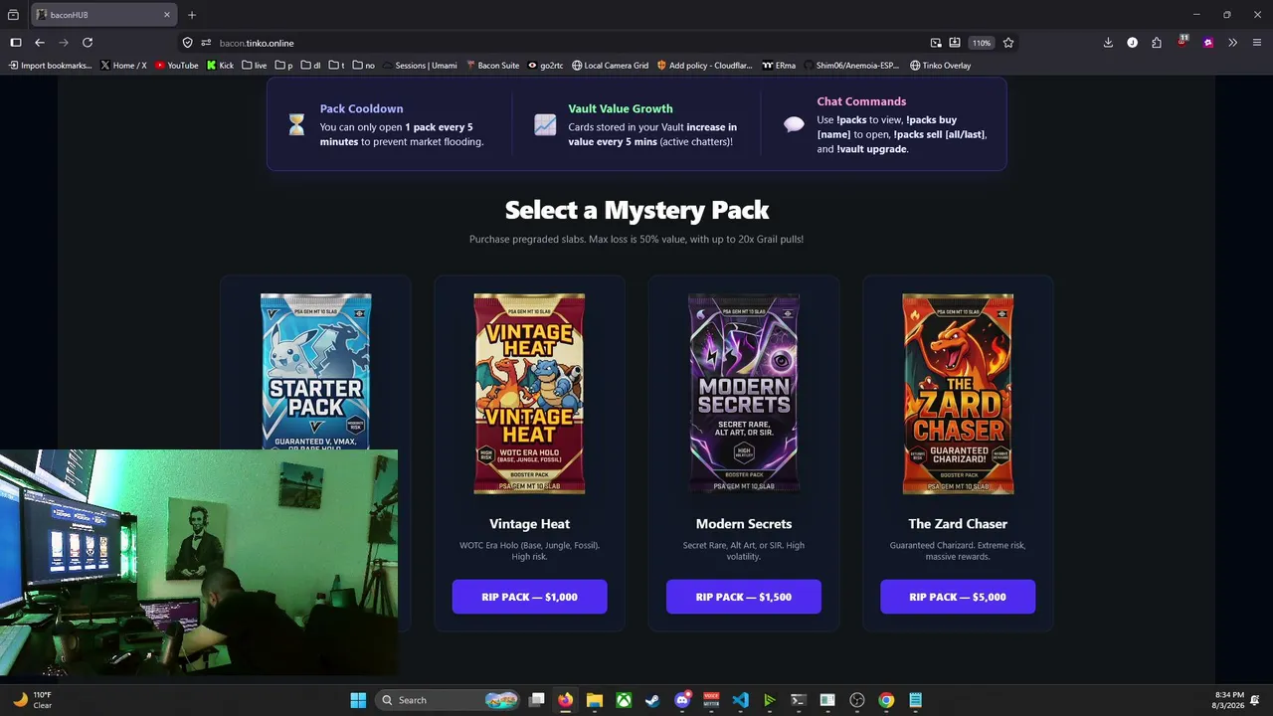
Task: Open the Sessions | Umami bookmark
Action: tap(420, 66)
